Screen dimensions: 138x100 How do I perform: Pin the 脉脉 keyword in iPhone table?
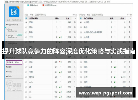click(129, 27)
